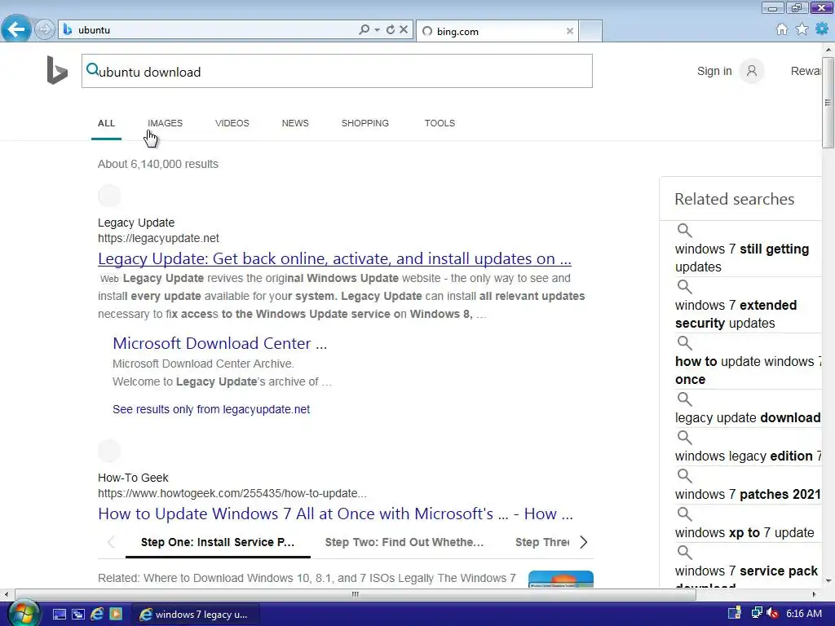Click the 'About 6,140,000 results' text
Screen dimensions: 835x626
pyautogui.click(x=158, y=164)
